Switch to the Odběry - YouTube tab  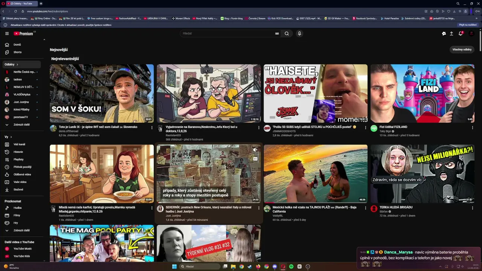[22, 3]
